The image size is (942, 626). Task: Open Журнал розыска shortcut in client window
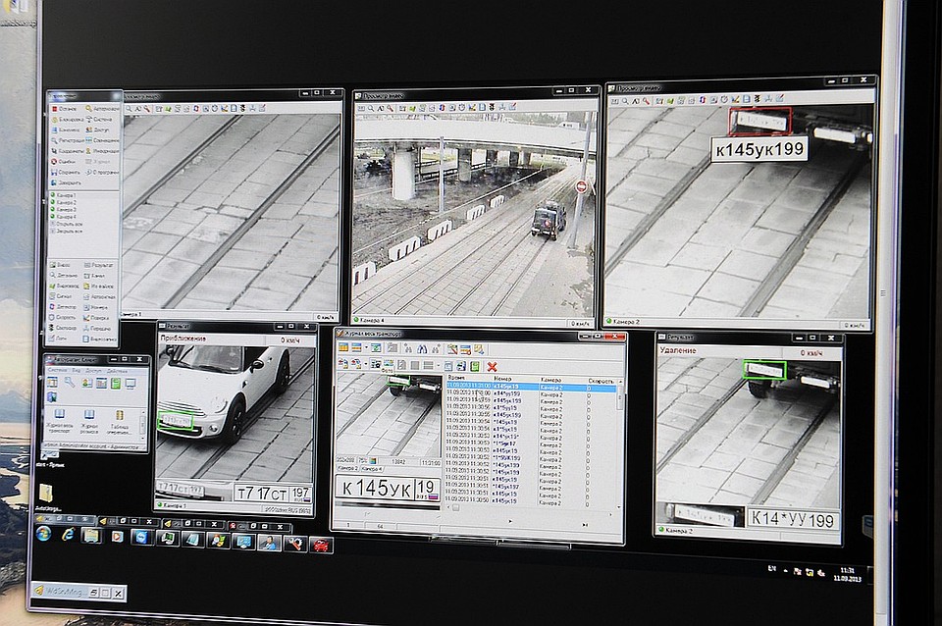click(89, 421)
